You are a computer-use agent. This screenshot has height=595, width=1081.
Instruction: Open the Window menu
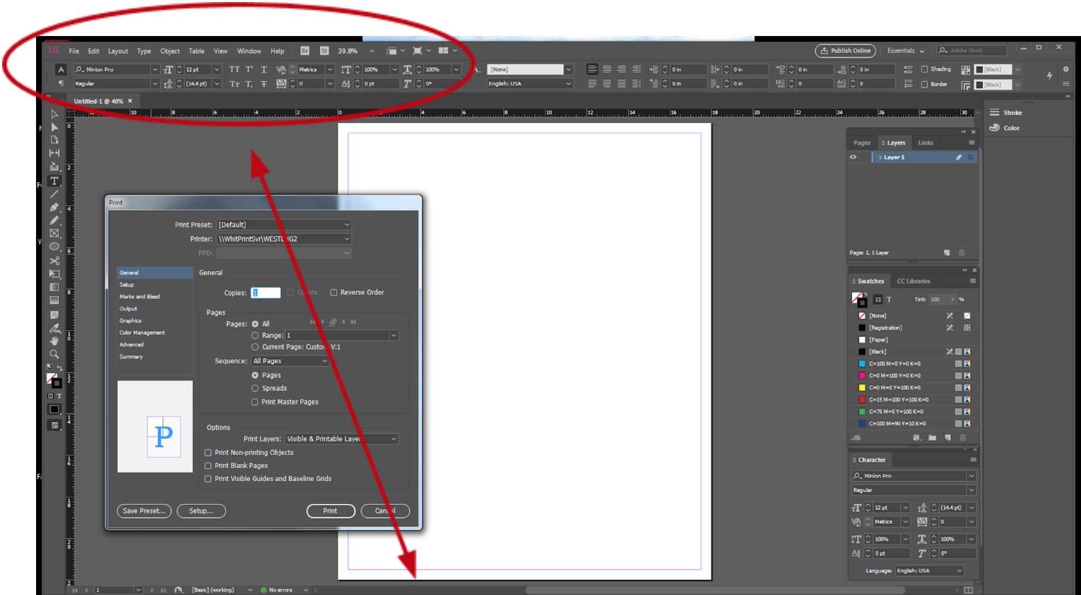point(249,51)
